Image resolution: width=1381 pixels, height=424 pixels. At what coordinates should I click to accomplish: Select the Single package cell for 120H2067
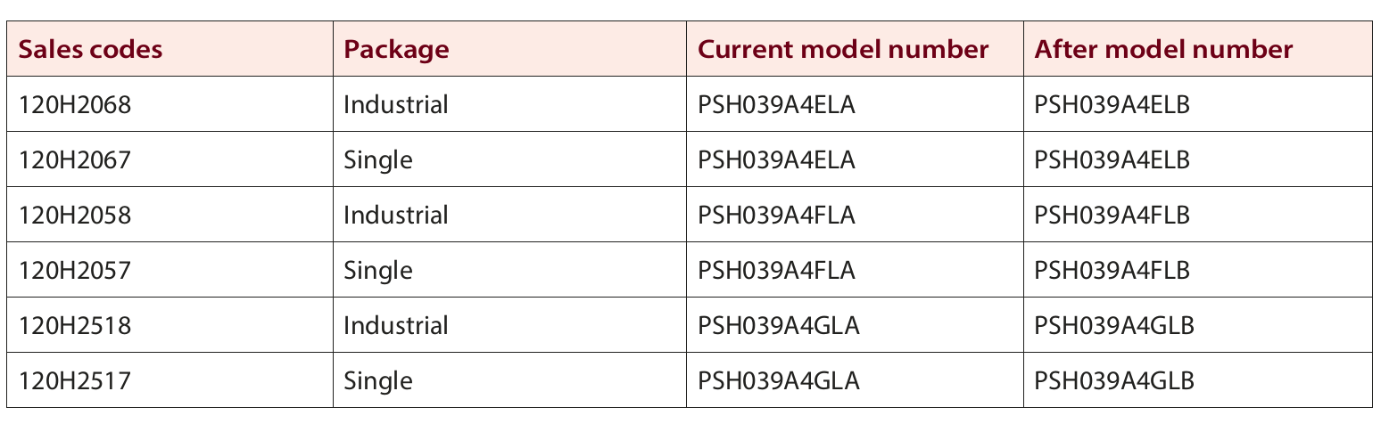[378, 160]
